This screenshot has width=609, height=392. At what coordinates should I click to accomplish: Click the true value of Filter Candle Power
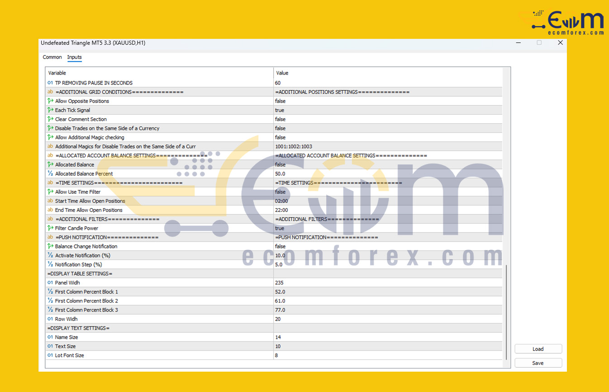click(280, 228)
